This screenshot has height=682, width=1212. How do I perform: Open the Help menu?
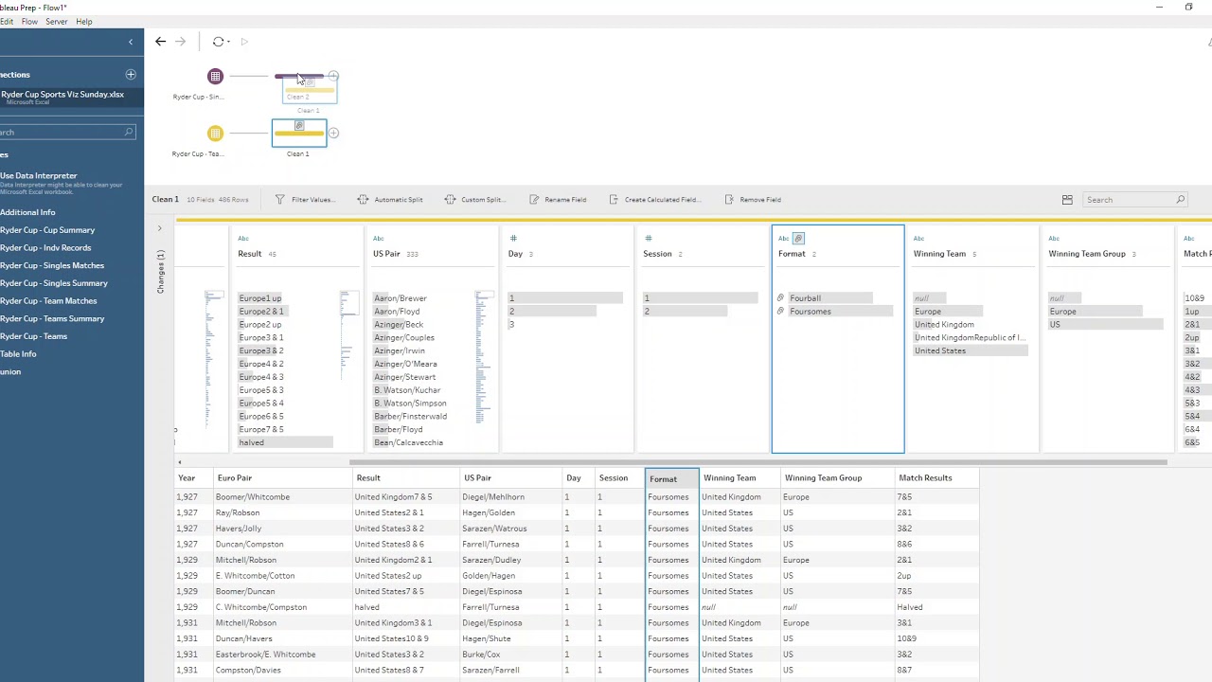[84, 22]
